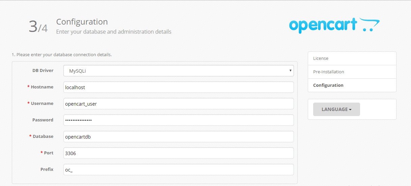Image resolution: width=411 pixels, height=186 pixels.
Task: Expand the LANGUAGE dropdown button
Action: [336, 109]
